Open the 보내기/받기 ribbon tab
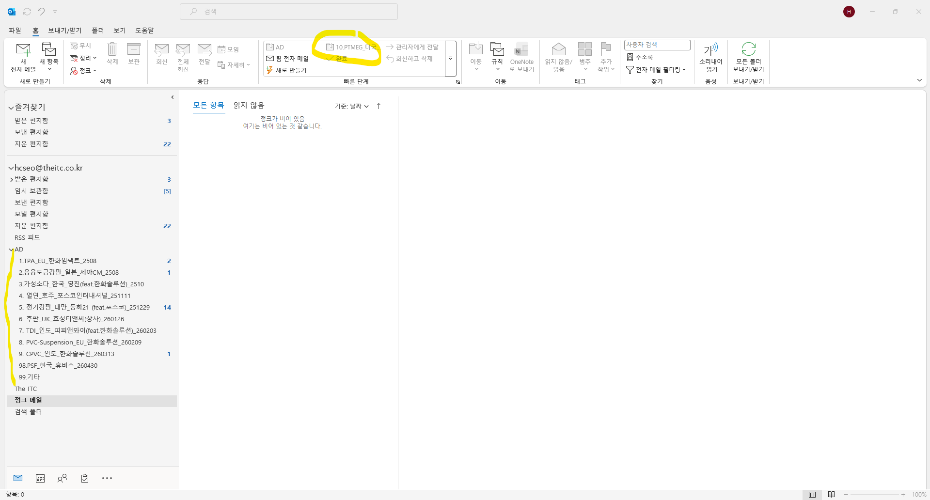930x500 pixels. click(x=65, y=30)
